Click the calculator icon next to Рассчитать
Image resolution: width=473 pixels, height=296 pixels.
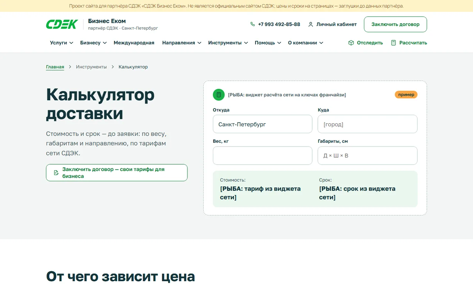click(394, 43)
